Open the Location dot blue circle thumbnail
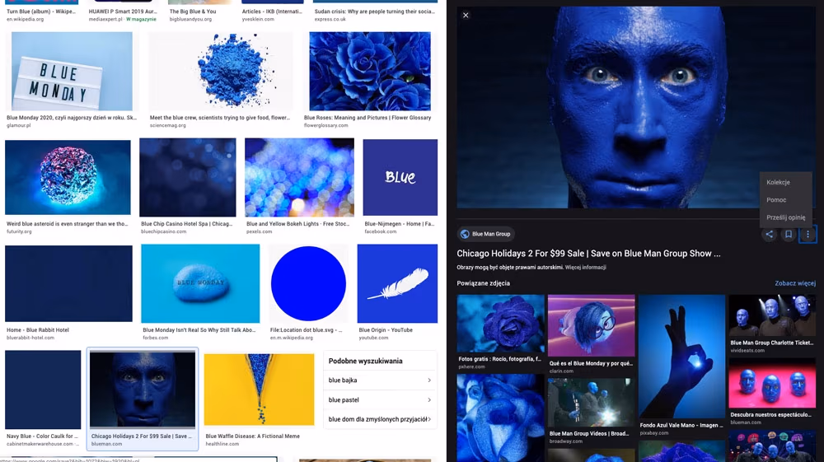 tap(308, 283)
